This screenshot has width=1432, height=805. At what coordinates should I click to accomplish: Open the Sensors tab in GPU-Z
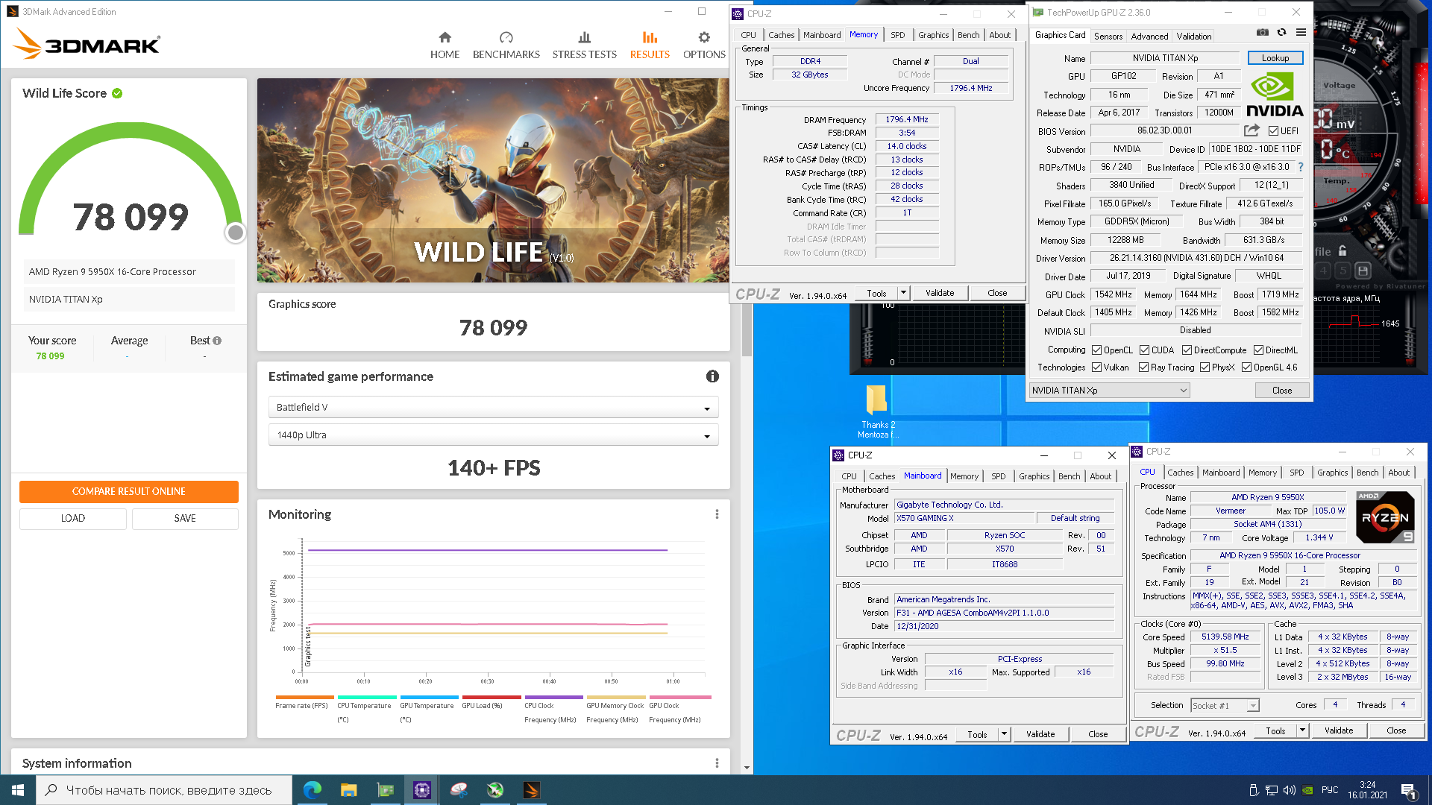(1108, 36)
